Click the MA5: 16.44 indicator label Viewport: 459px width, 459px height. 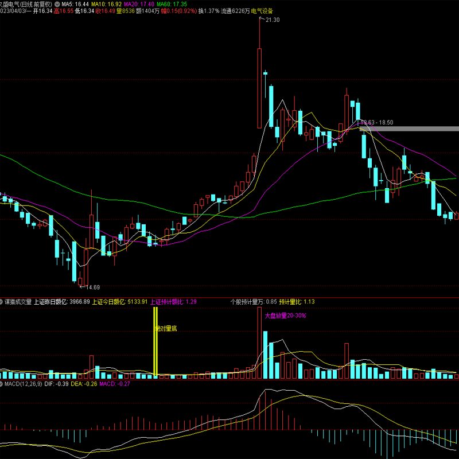[75, 3]
